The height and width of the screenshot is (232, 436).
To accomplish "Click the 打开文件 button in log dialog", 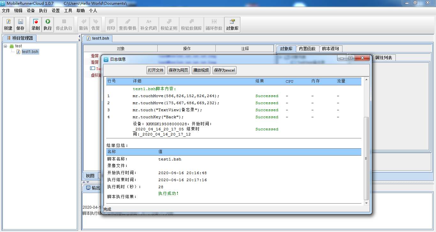I will coord(155,70).
